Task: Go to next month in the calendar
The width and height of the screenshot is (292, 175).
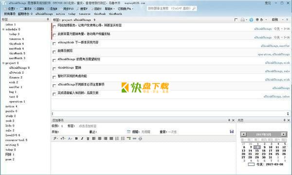Action: click(283, 134)
